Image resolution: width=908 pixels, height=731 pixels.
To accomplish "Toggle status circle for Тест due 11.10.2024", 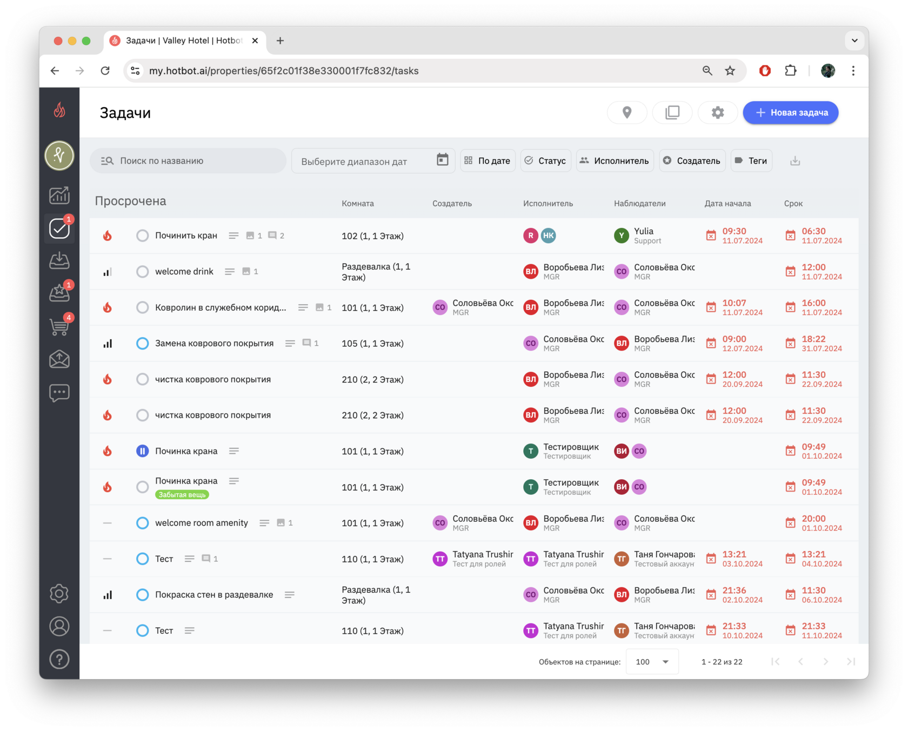I will pyautogui.click(x=142, y=631).
